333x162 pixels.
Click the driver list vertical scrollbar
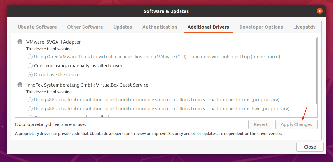(x=316, y=71)
